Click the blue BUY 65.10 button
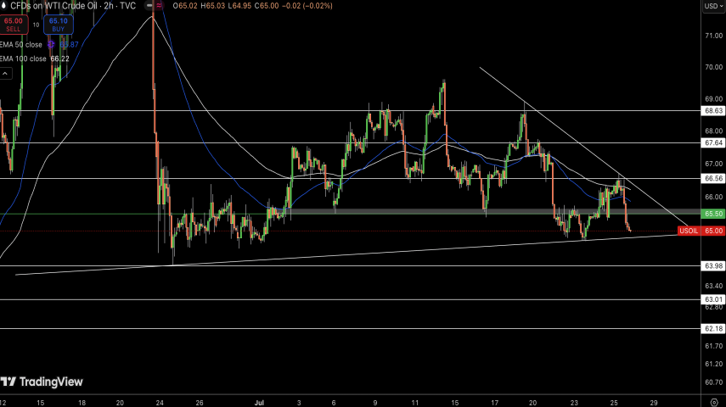 [x=59, y=24]
